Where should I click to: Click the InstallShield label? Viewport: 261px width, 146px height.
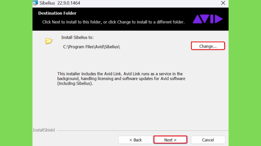44,130
